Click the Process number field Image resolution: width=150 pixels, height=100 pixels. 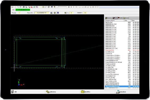19,13
